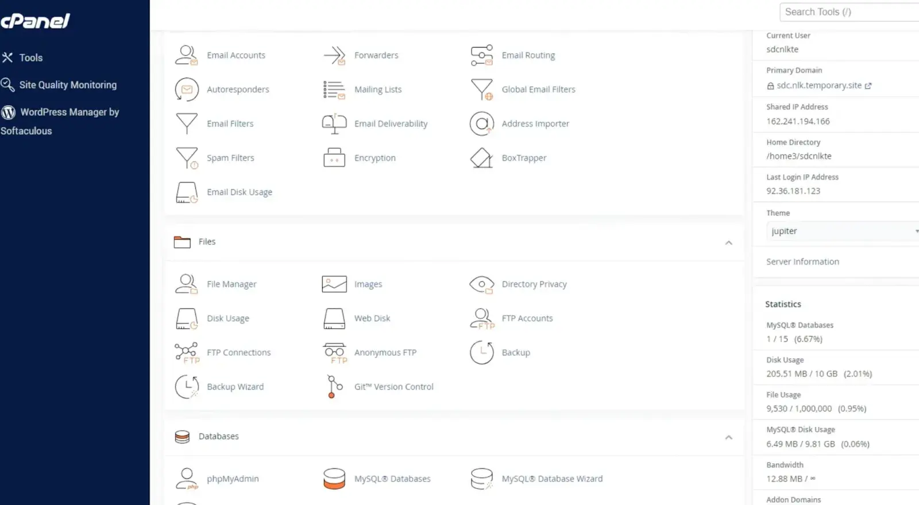Focus the Search Tools input field
Screen dimensions: 919x505
[x=849, y=12]
